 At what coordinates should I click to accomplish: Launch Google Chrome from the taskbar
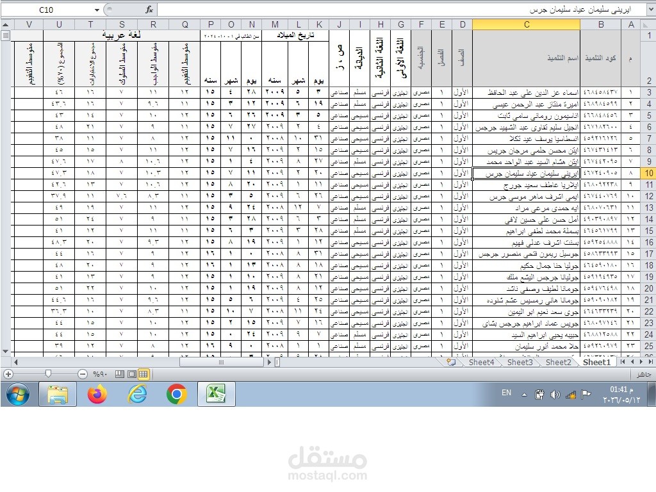click(177, 394)
